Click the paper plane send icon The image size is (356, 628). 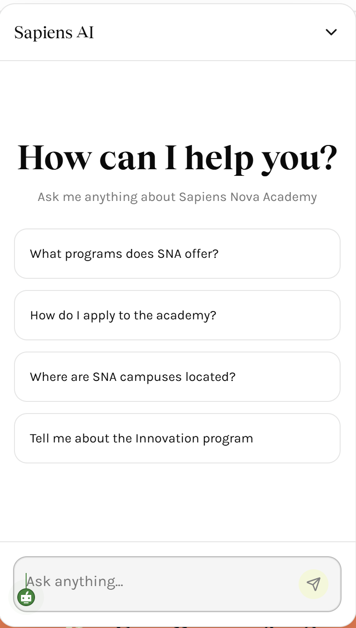coord(314,584)
